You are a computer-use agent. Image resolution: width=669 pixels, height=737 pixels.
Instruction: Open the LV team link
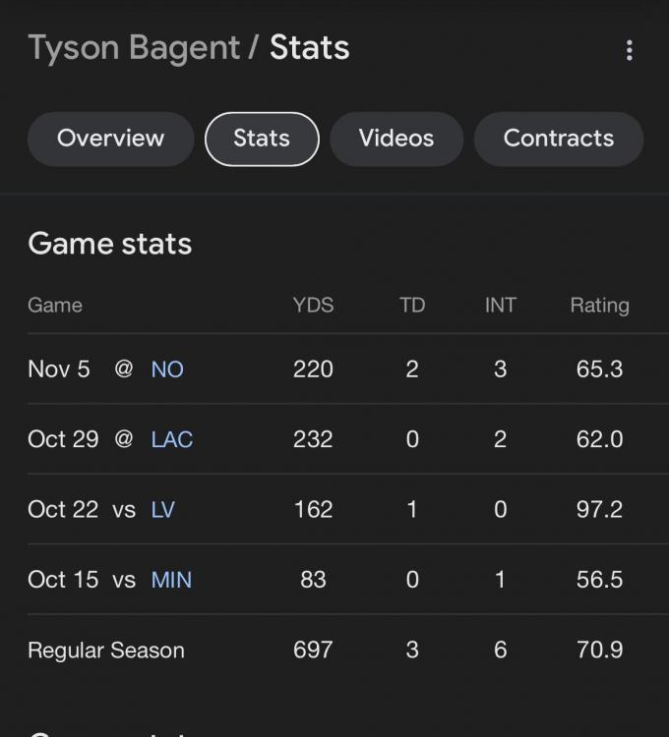click(x=162, y=510)
